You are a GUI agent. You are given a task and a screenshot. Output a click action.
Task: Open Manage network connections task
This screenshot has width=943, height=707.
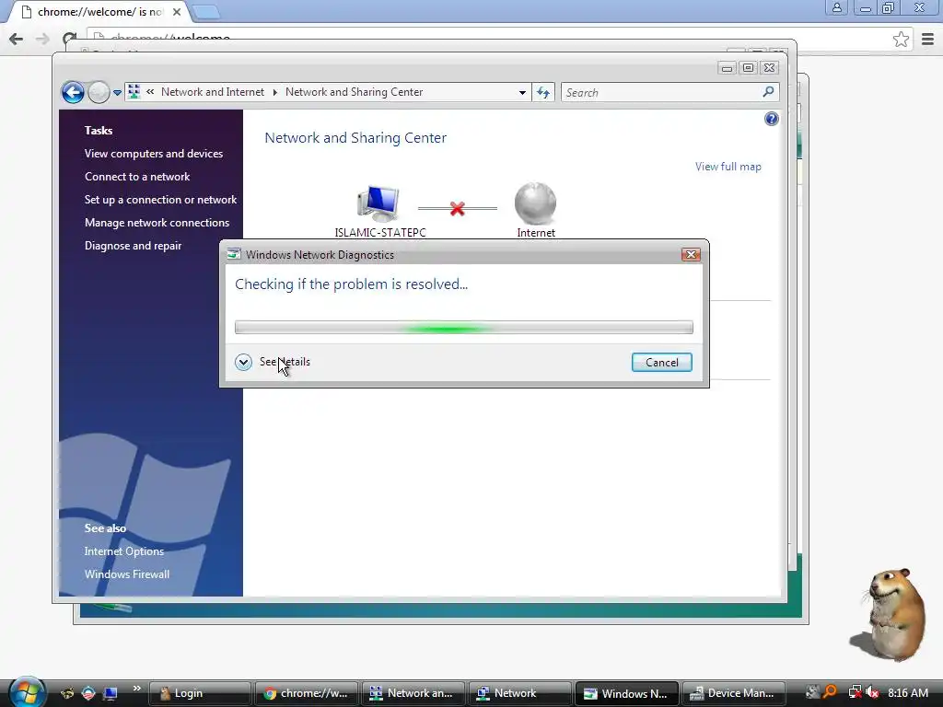click(x=157, y=223)
